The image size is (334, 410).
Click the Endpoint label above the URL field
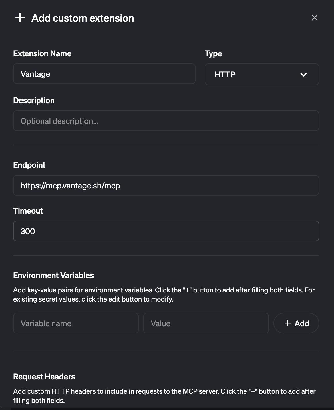(29, 165)
